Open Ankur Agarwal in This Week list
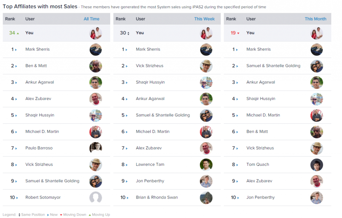The height and width of the screenshot is (218, 342). tap(150, 99)
